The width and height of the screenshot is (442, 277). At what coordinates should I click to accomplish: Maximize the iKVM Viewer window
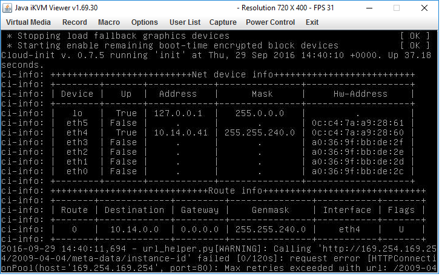click(x=397, y=8)
